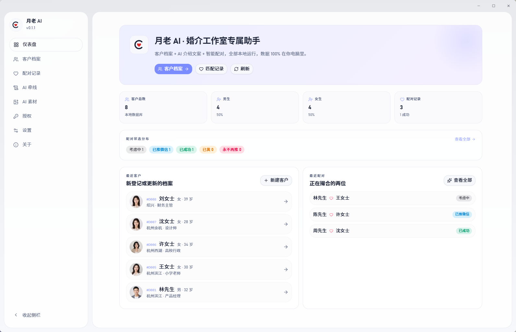Click the 客户总数 stat card
Image resolution: width=516 pixels, height=332 pixels.
click(x=163, y=107)
